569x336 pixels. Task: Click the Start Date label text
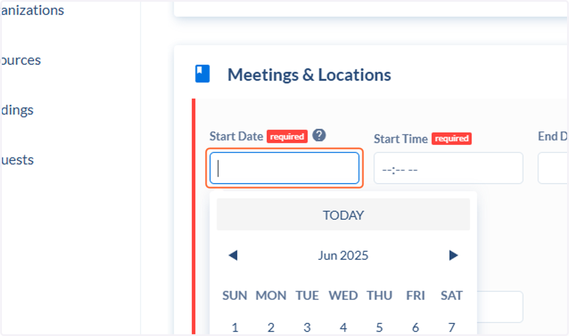[236, 136]
